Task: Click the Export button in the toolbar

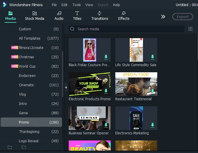Action: click(x=183, y=17)
